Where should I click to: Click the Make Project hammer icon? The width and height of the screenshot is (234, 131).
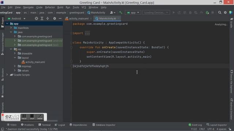(120, 13)
